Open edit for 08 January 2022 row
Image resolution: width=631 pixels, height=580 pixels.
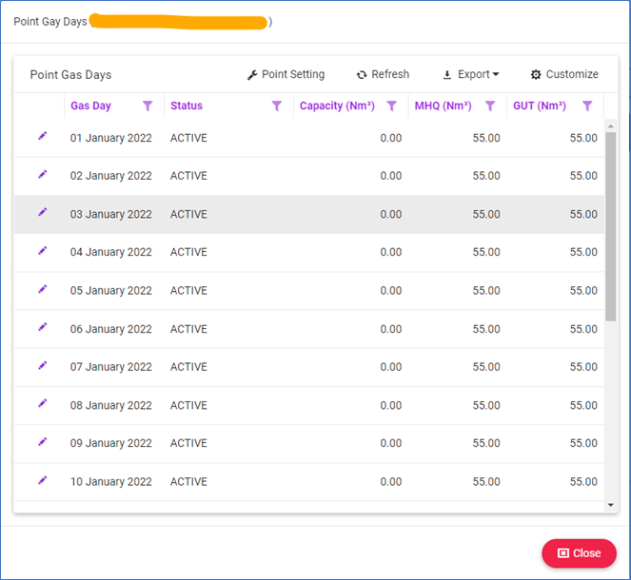42,404
